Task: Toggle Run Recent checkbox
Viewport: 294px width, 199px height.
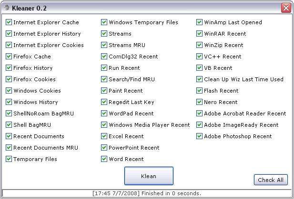Action: pos(104,68)
